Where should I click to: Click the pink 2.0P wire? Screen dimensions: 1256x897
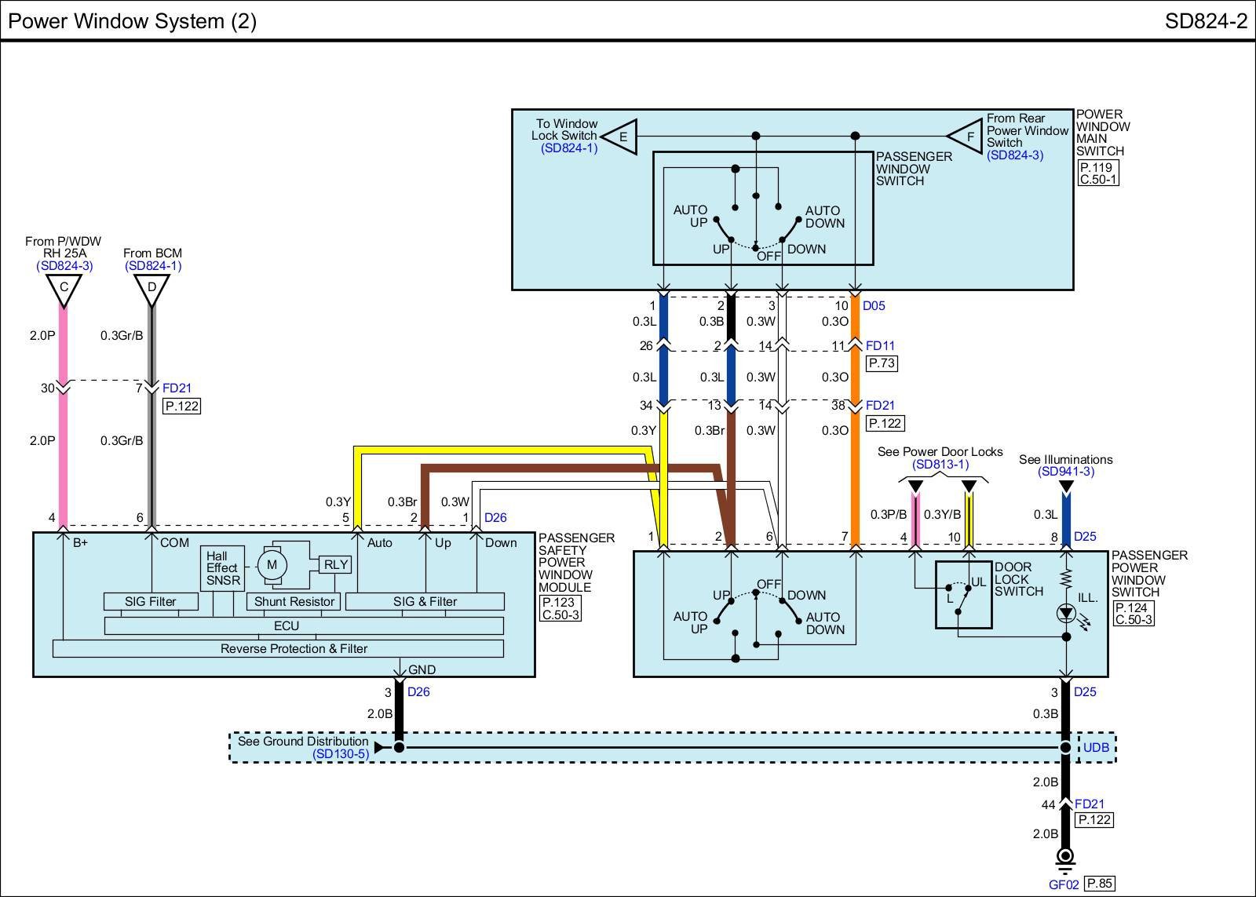(x=63, y=439)
